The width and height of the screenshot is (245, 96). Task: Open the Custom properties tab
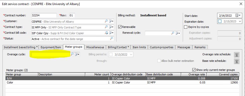pyautogui.click(x=162, y=47)
